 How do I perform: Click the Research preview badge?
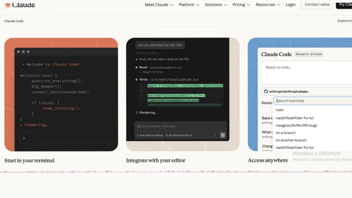pos(309,54)
